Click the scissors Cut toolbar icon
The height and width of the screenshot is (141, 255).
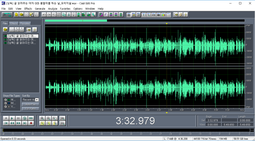(x=69, y=15)
